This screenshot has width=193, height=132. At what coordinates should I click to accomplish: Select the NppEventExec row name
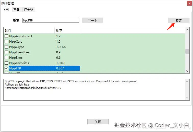click(x=20, y=52)
